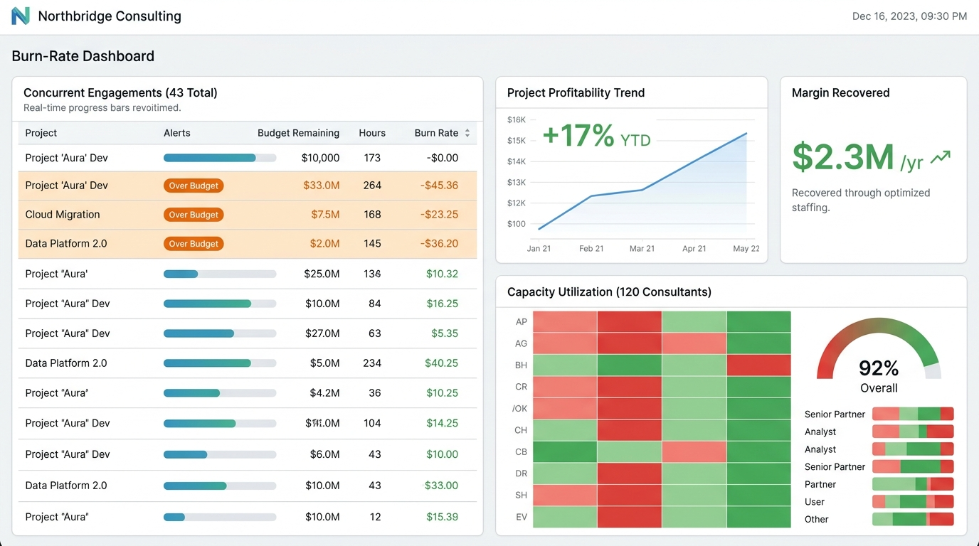Image resolution: width=979 pixels, height=546 pixels.
Task: Sort by the Hours column header
Action: tap(372, 133)
